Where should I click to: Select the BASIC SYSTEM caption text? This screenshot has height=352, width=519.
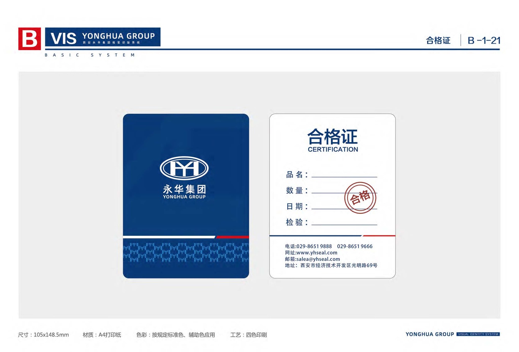tap(90, 55)
